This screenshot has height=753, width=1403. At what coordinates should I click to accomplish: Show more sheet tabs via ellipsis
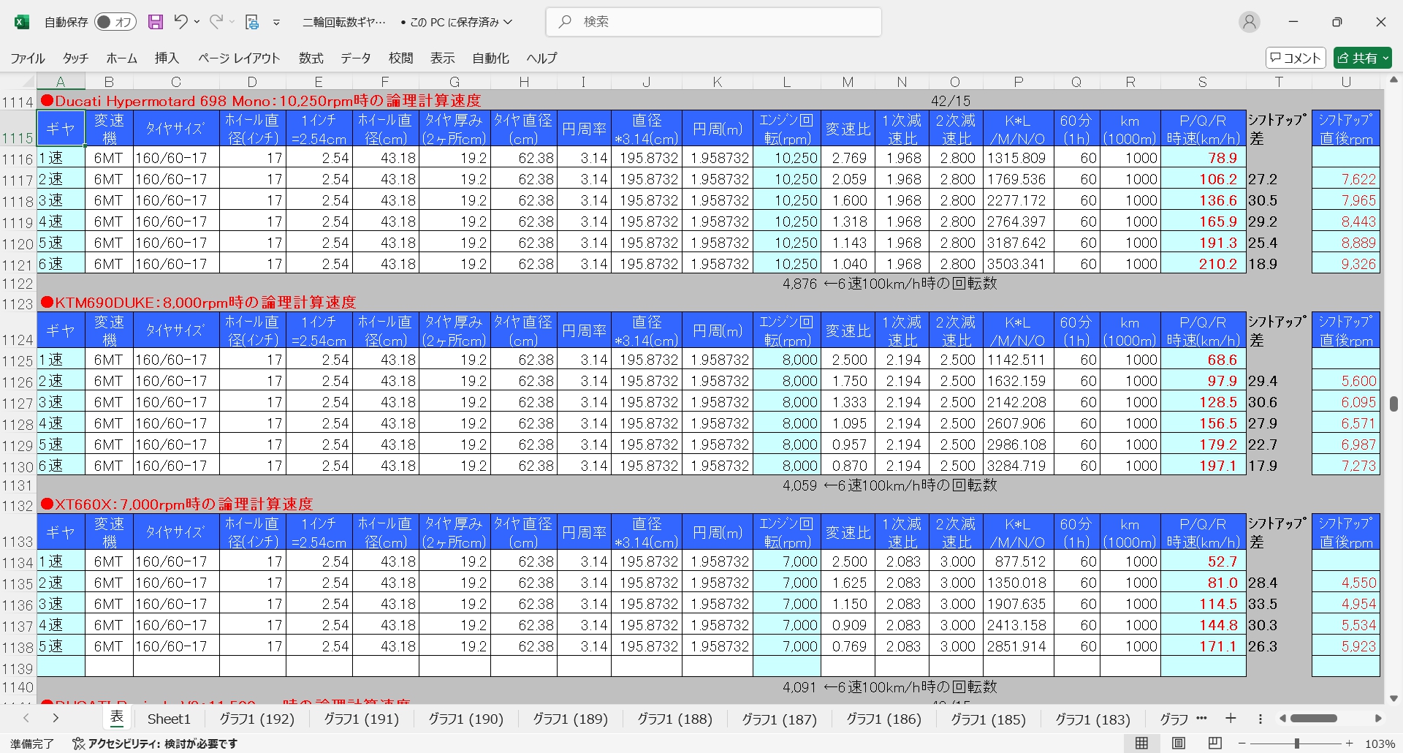[x=1202, y=718]
